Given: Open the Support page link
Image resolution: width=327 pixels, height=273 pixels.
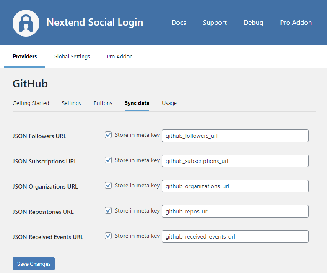Looking at the screenshot, I should tap(215, 23).
